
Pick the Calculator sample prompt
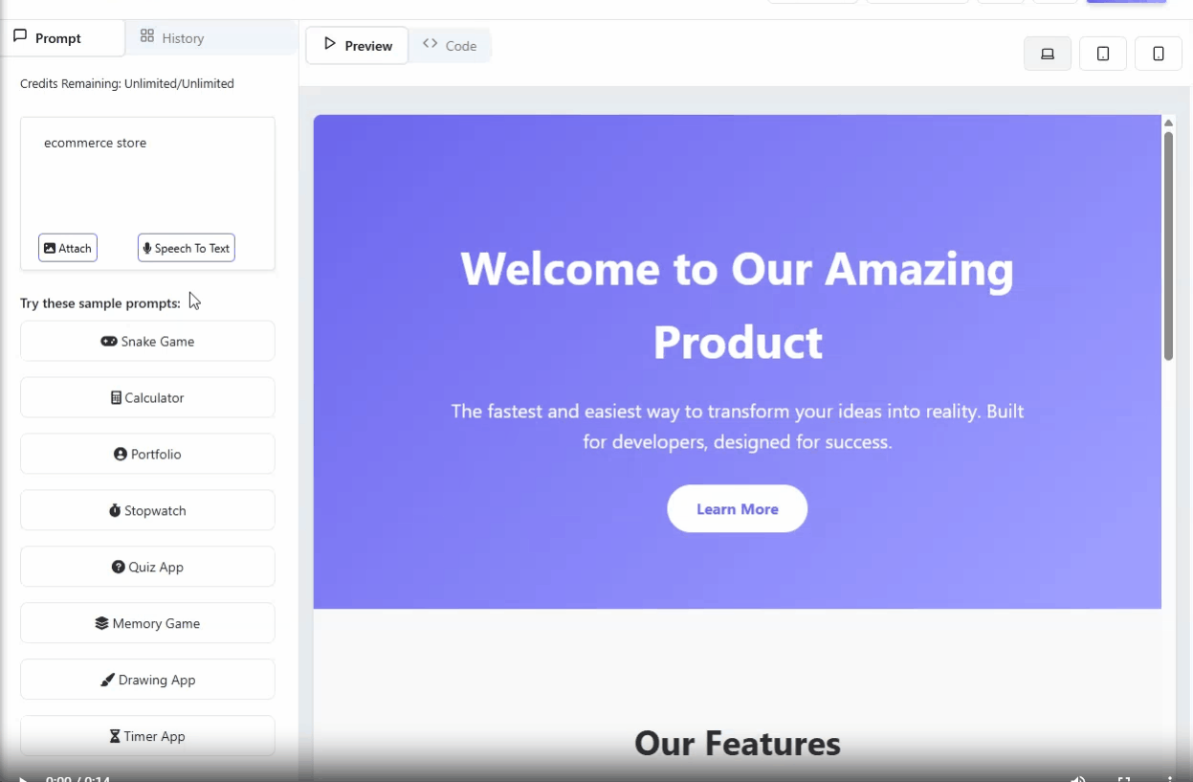pyautogui.click(x=147, y=398)
